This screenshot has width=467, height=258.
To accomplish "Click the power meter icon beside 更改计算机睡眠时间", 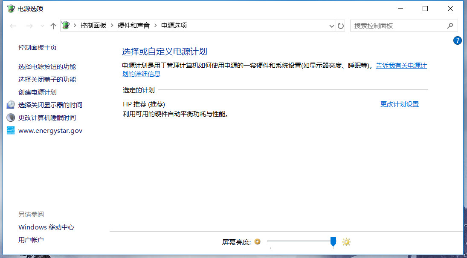I will (x=10, y=117).
